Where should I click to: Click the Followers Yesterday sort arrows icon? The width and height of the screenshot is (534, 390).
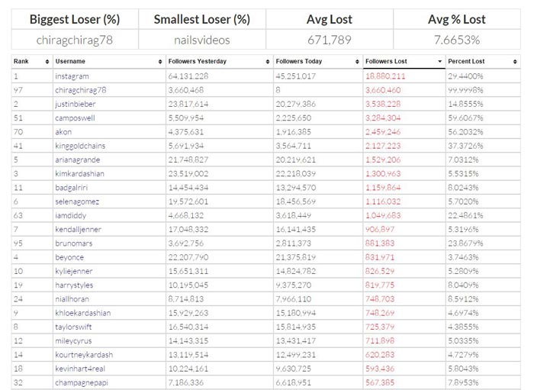click(x=268, y=62)
